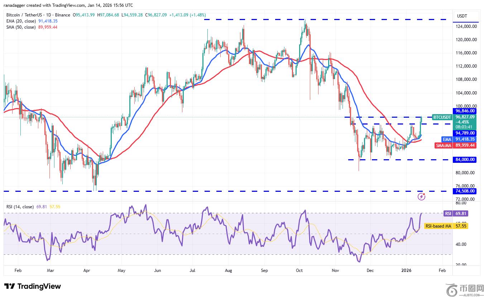Click the 96,846.00 resistance level label
The height and width of the screenshot is (297, 484).
point(465,111)
